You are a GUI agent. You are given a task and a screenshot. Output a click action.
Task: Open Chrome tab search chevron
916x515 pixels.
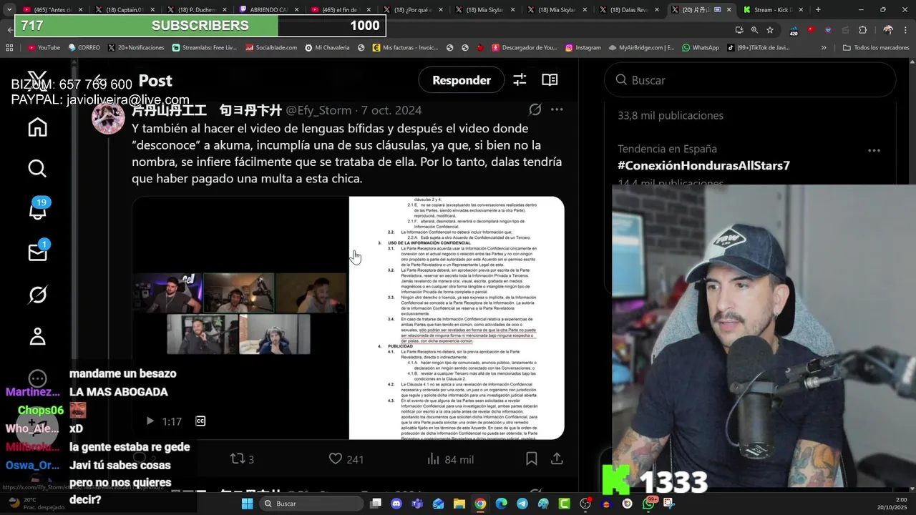click(9, 10)
